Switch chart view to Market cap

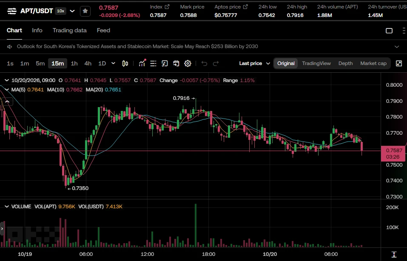point(373,63)
